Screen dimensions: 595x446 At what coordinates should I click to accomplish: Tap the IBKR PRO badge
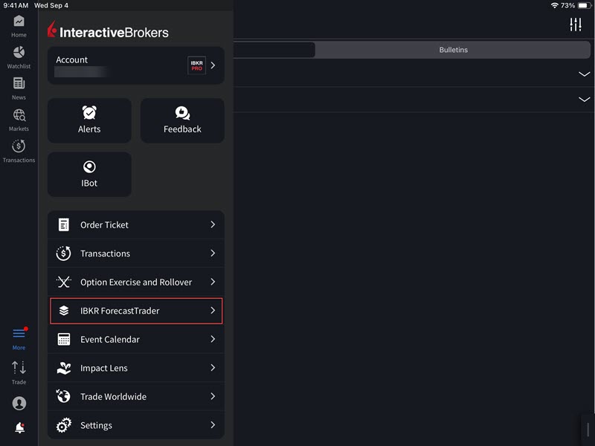click(x=196, y=65)
